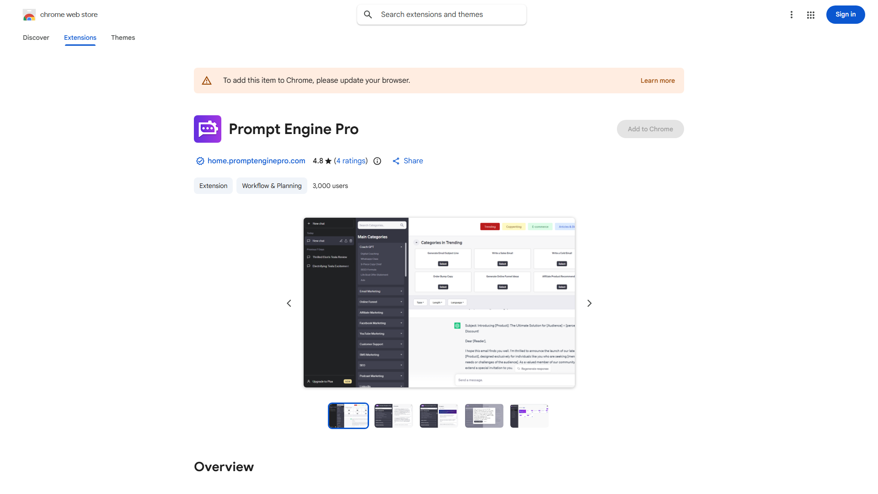This screenshot has height=494, width=878.
Task: Select the Extensions tab
Action: (x=80, y=38)
